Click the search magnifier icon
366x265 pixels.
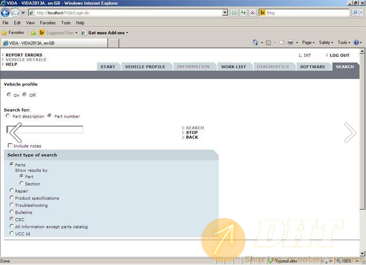point(354,13)
